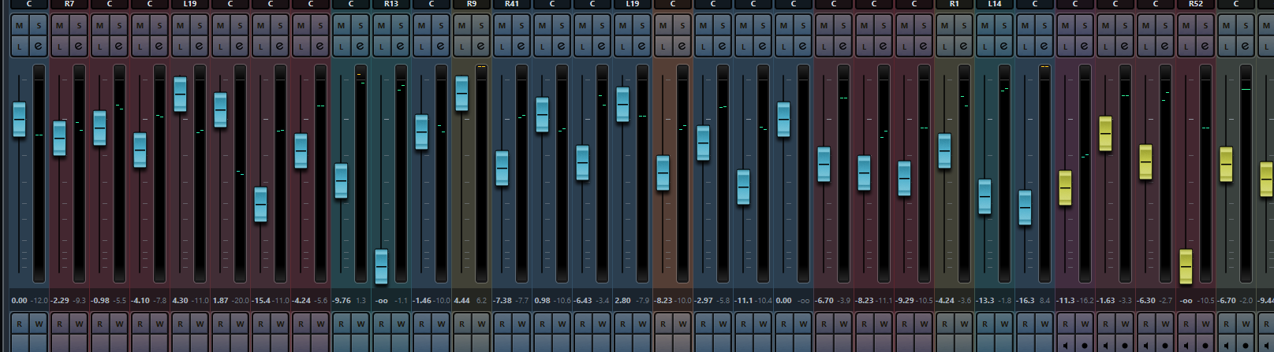Toggle Read R on the -9.76 channel
This screenshot has width=1274, height=352.
pos(341,324)
